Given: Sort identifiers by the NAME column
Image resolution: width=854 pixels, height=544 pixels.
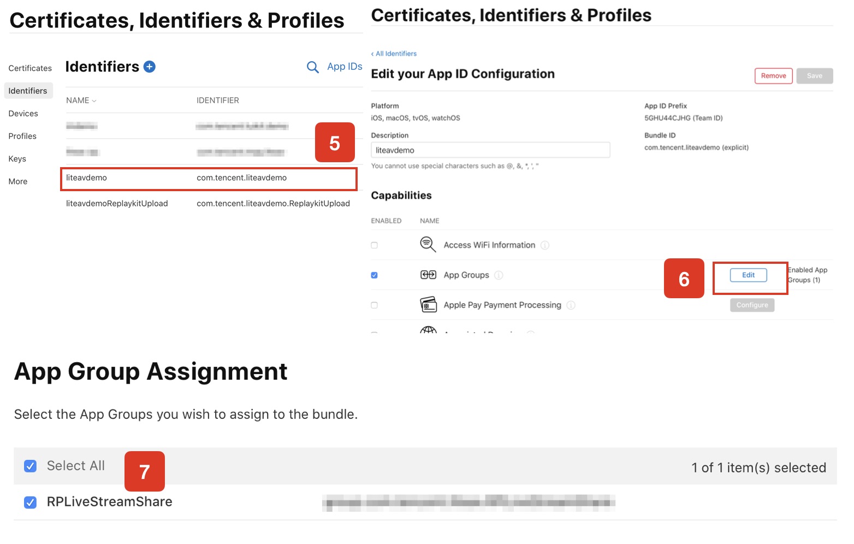Looking at the screenshot, I should (x=81, y=100).
